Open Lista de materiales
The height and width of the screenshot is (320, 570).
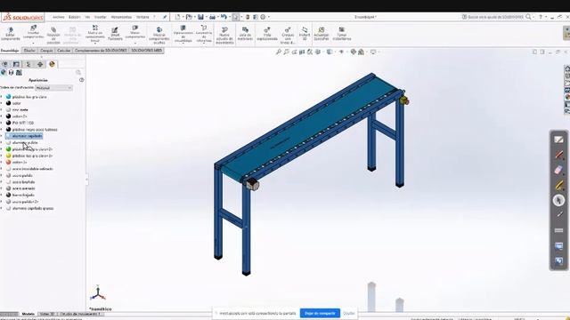pyautogui.click(x=245, y=34)
